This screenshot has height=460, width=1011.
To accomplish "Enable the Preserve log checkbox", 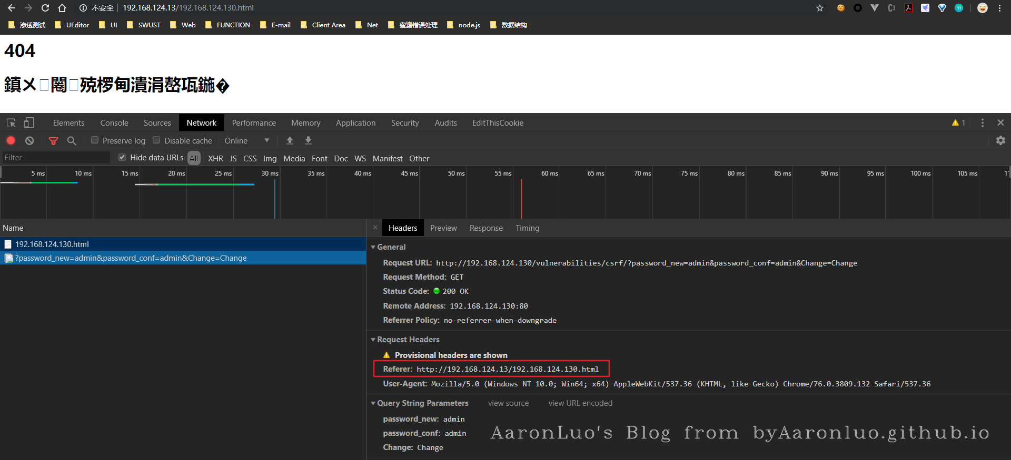I will point(95,140).
